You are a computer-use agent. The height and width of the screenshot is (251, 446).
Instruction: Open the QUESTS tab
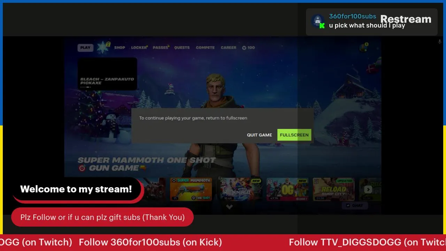[x=182, y=48]
